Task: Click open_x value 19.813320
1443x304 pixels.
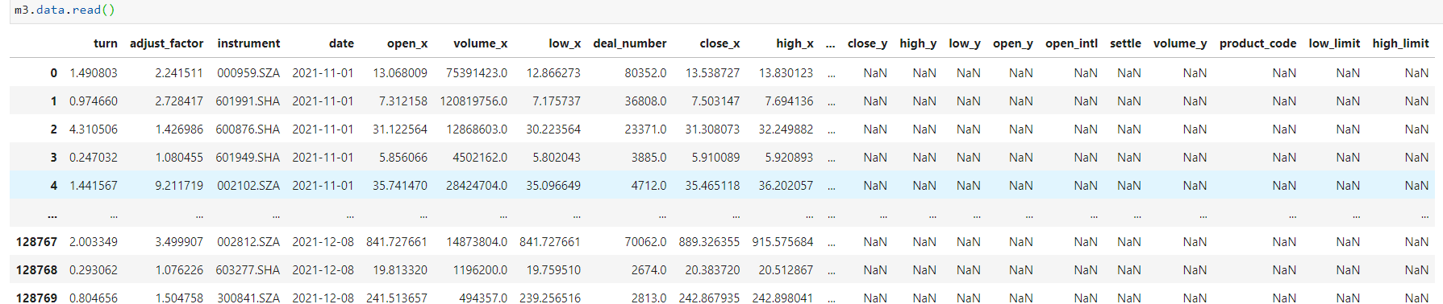Action: point(400,270)
